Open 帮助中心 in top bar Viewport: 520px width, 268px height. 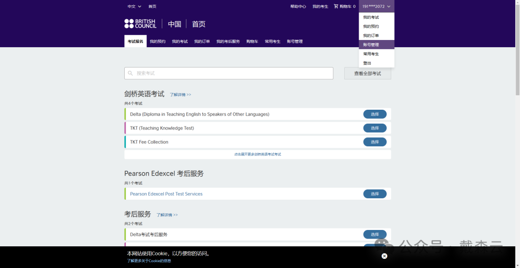click(298, 6)
